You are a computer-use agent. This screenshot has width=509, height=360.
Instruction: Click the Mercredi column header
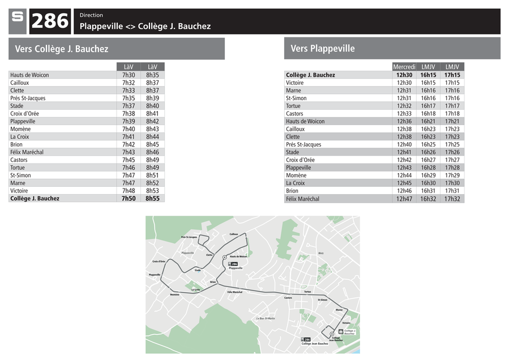(404, 67)
